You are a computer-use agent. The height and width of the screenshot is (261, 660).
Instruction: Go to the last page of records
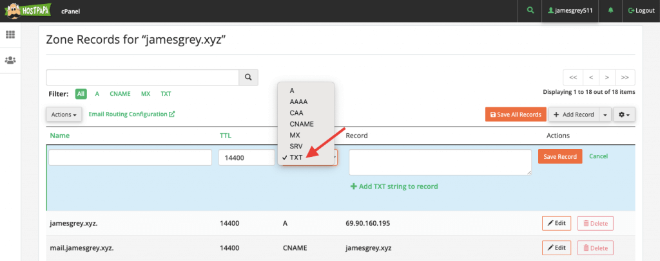pos(625,78)
